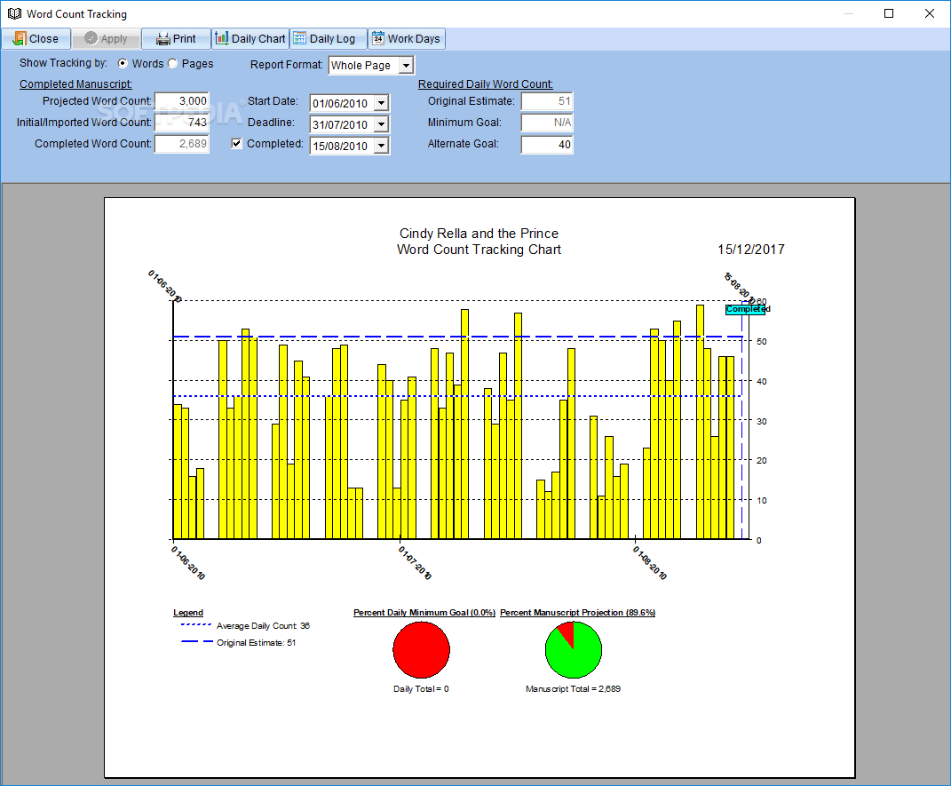
Task: Expand the Deadline date picker arrow
Action: (381, 125)
